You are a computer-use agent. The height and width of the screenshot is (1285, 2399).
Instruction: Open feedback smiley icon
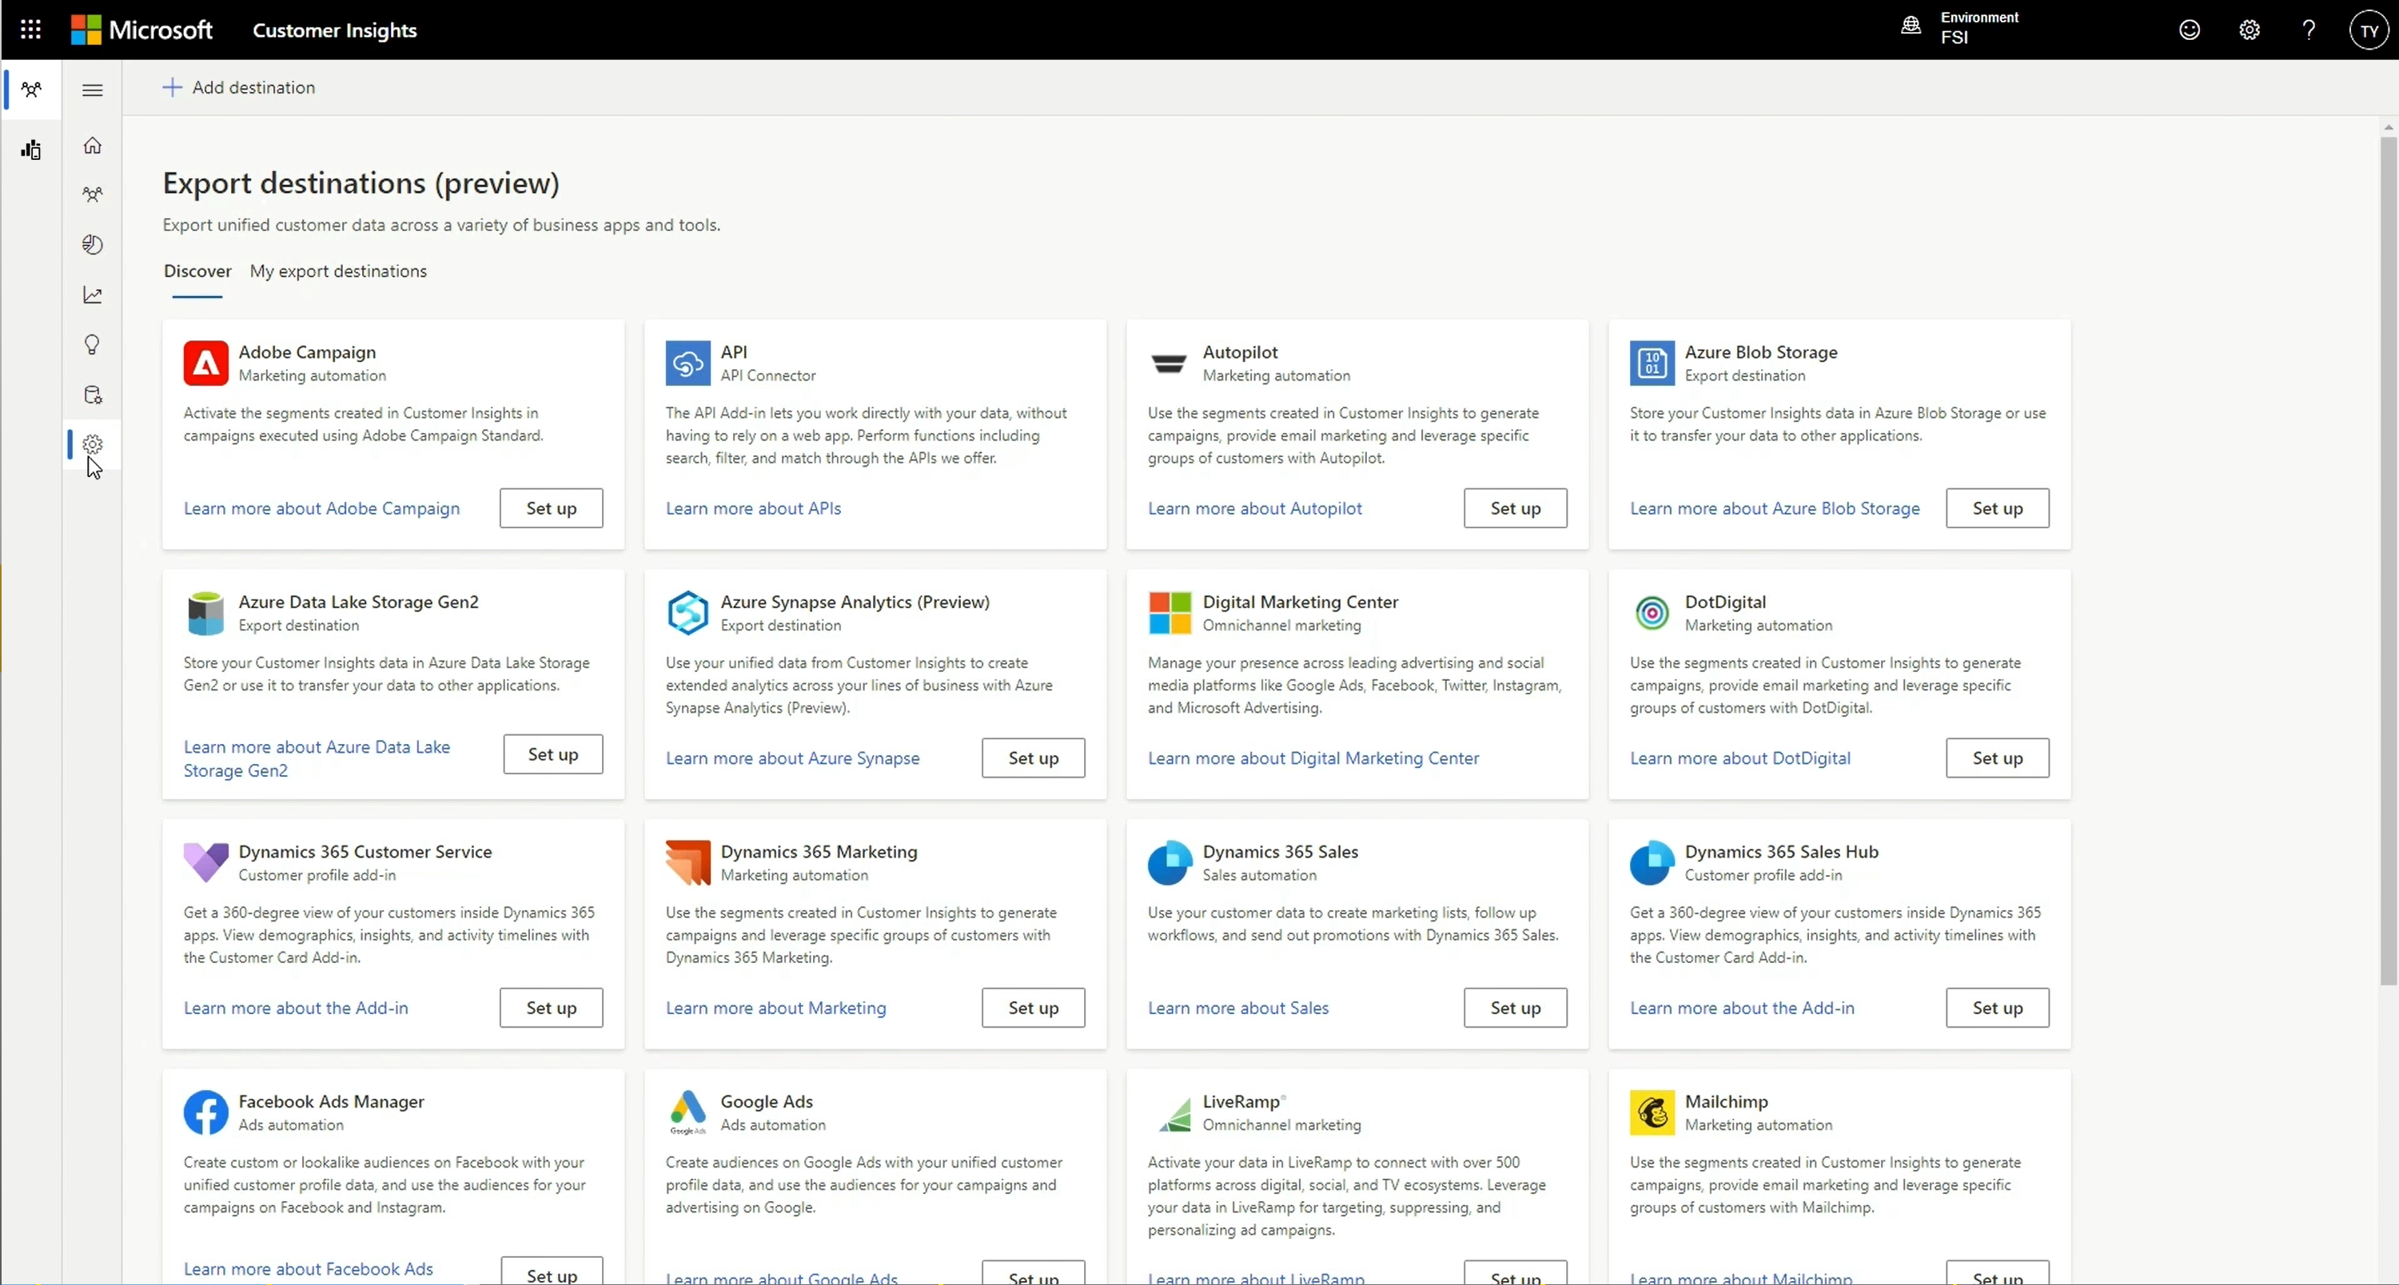point(2190,30)
